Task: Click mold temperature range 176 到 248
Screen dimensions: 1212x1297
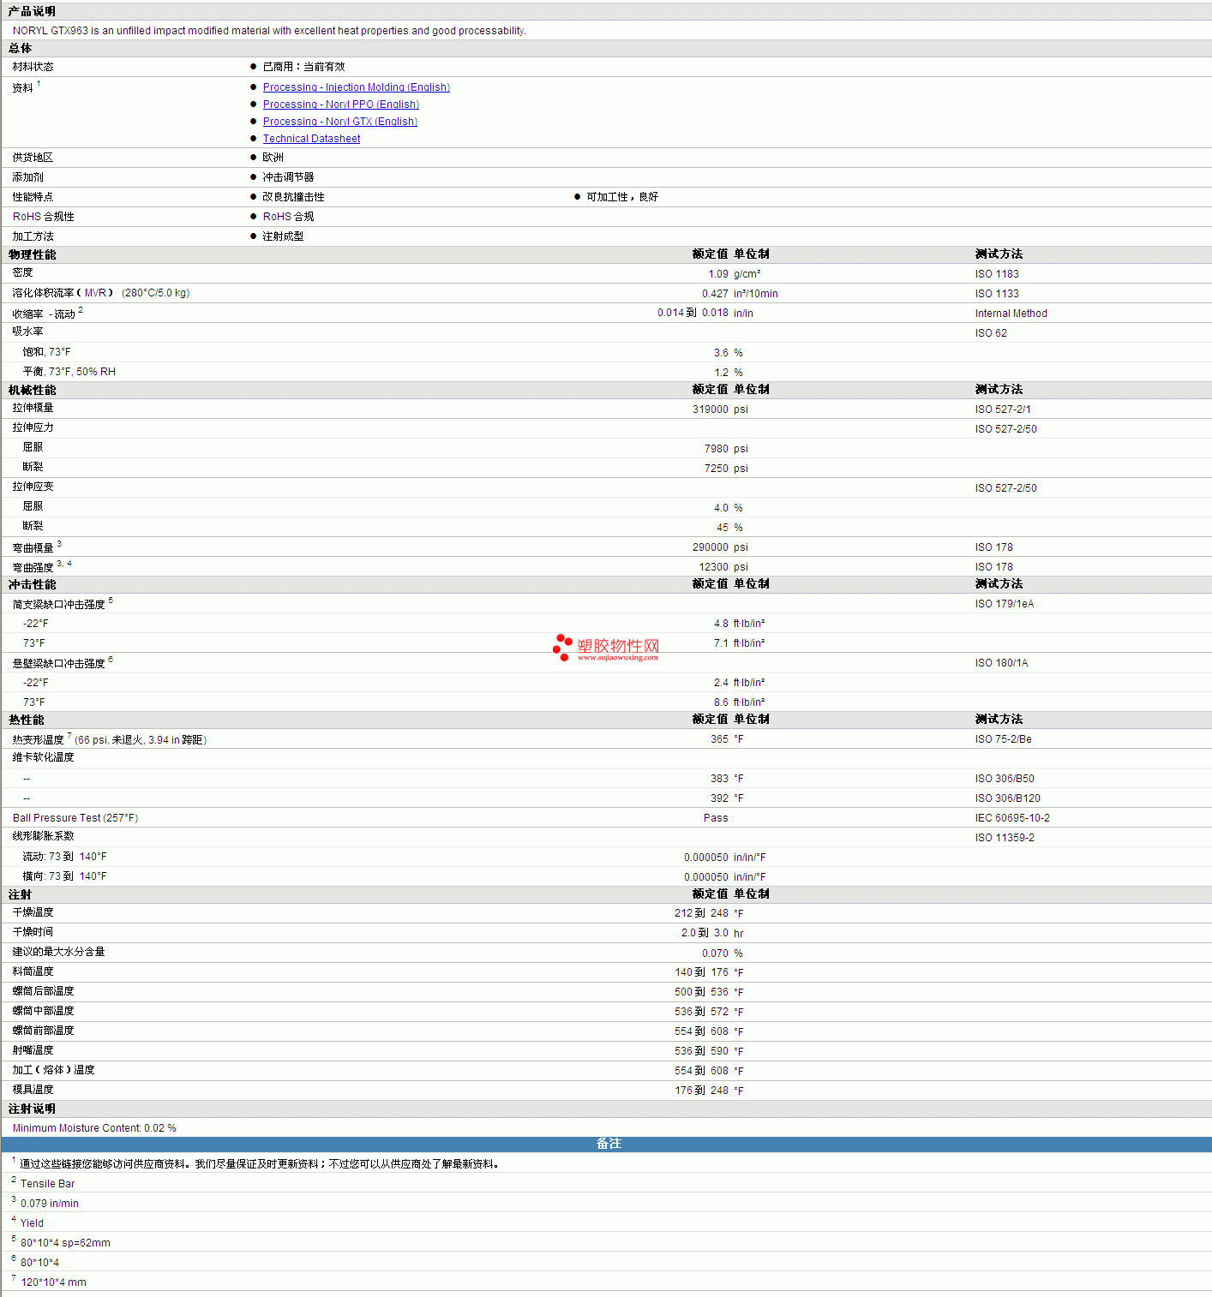Action: point(701,1091)
